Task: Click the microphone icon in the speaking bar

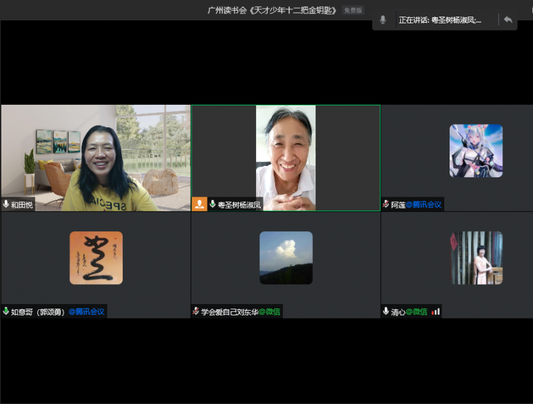Action: click(383, 20)
